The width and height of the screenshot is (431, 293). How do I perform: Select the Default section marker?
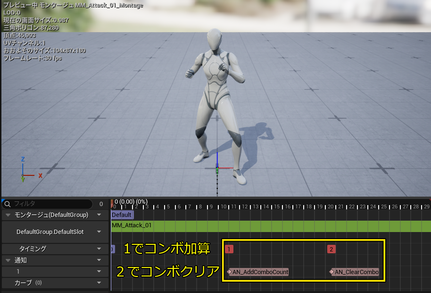click(x=122, y=215)
